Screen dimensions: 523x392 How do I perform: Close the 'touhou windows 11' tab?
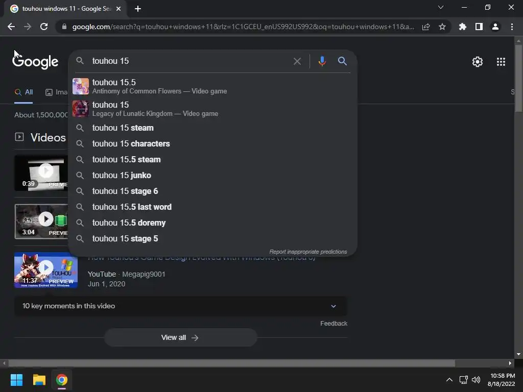[x=118, y=9]
